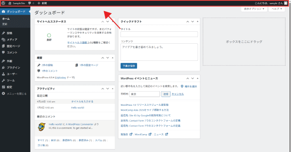Move クイックドラフト box down
The width and height of the screenshot is (291, 152).
click(193, 22)
